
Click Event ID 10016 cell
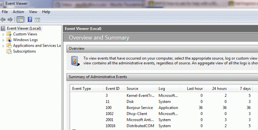click(110, 126)
